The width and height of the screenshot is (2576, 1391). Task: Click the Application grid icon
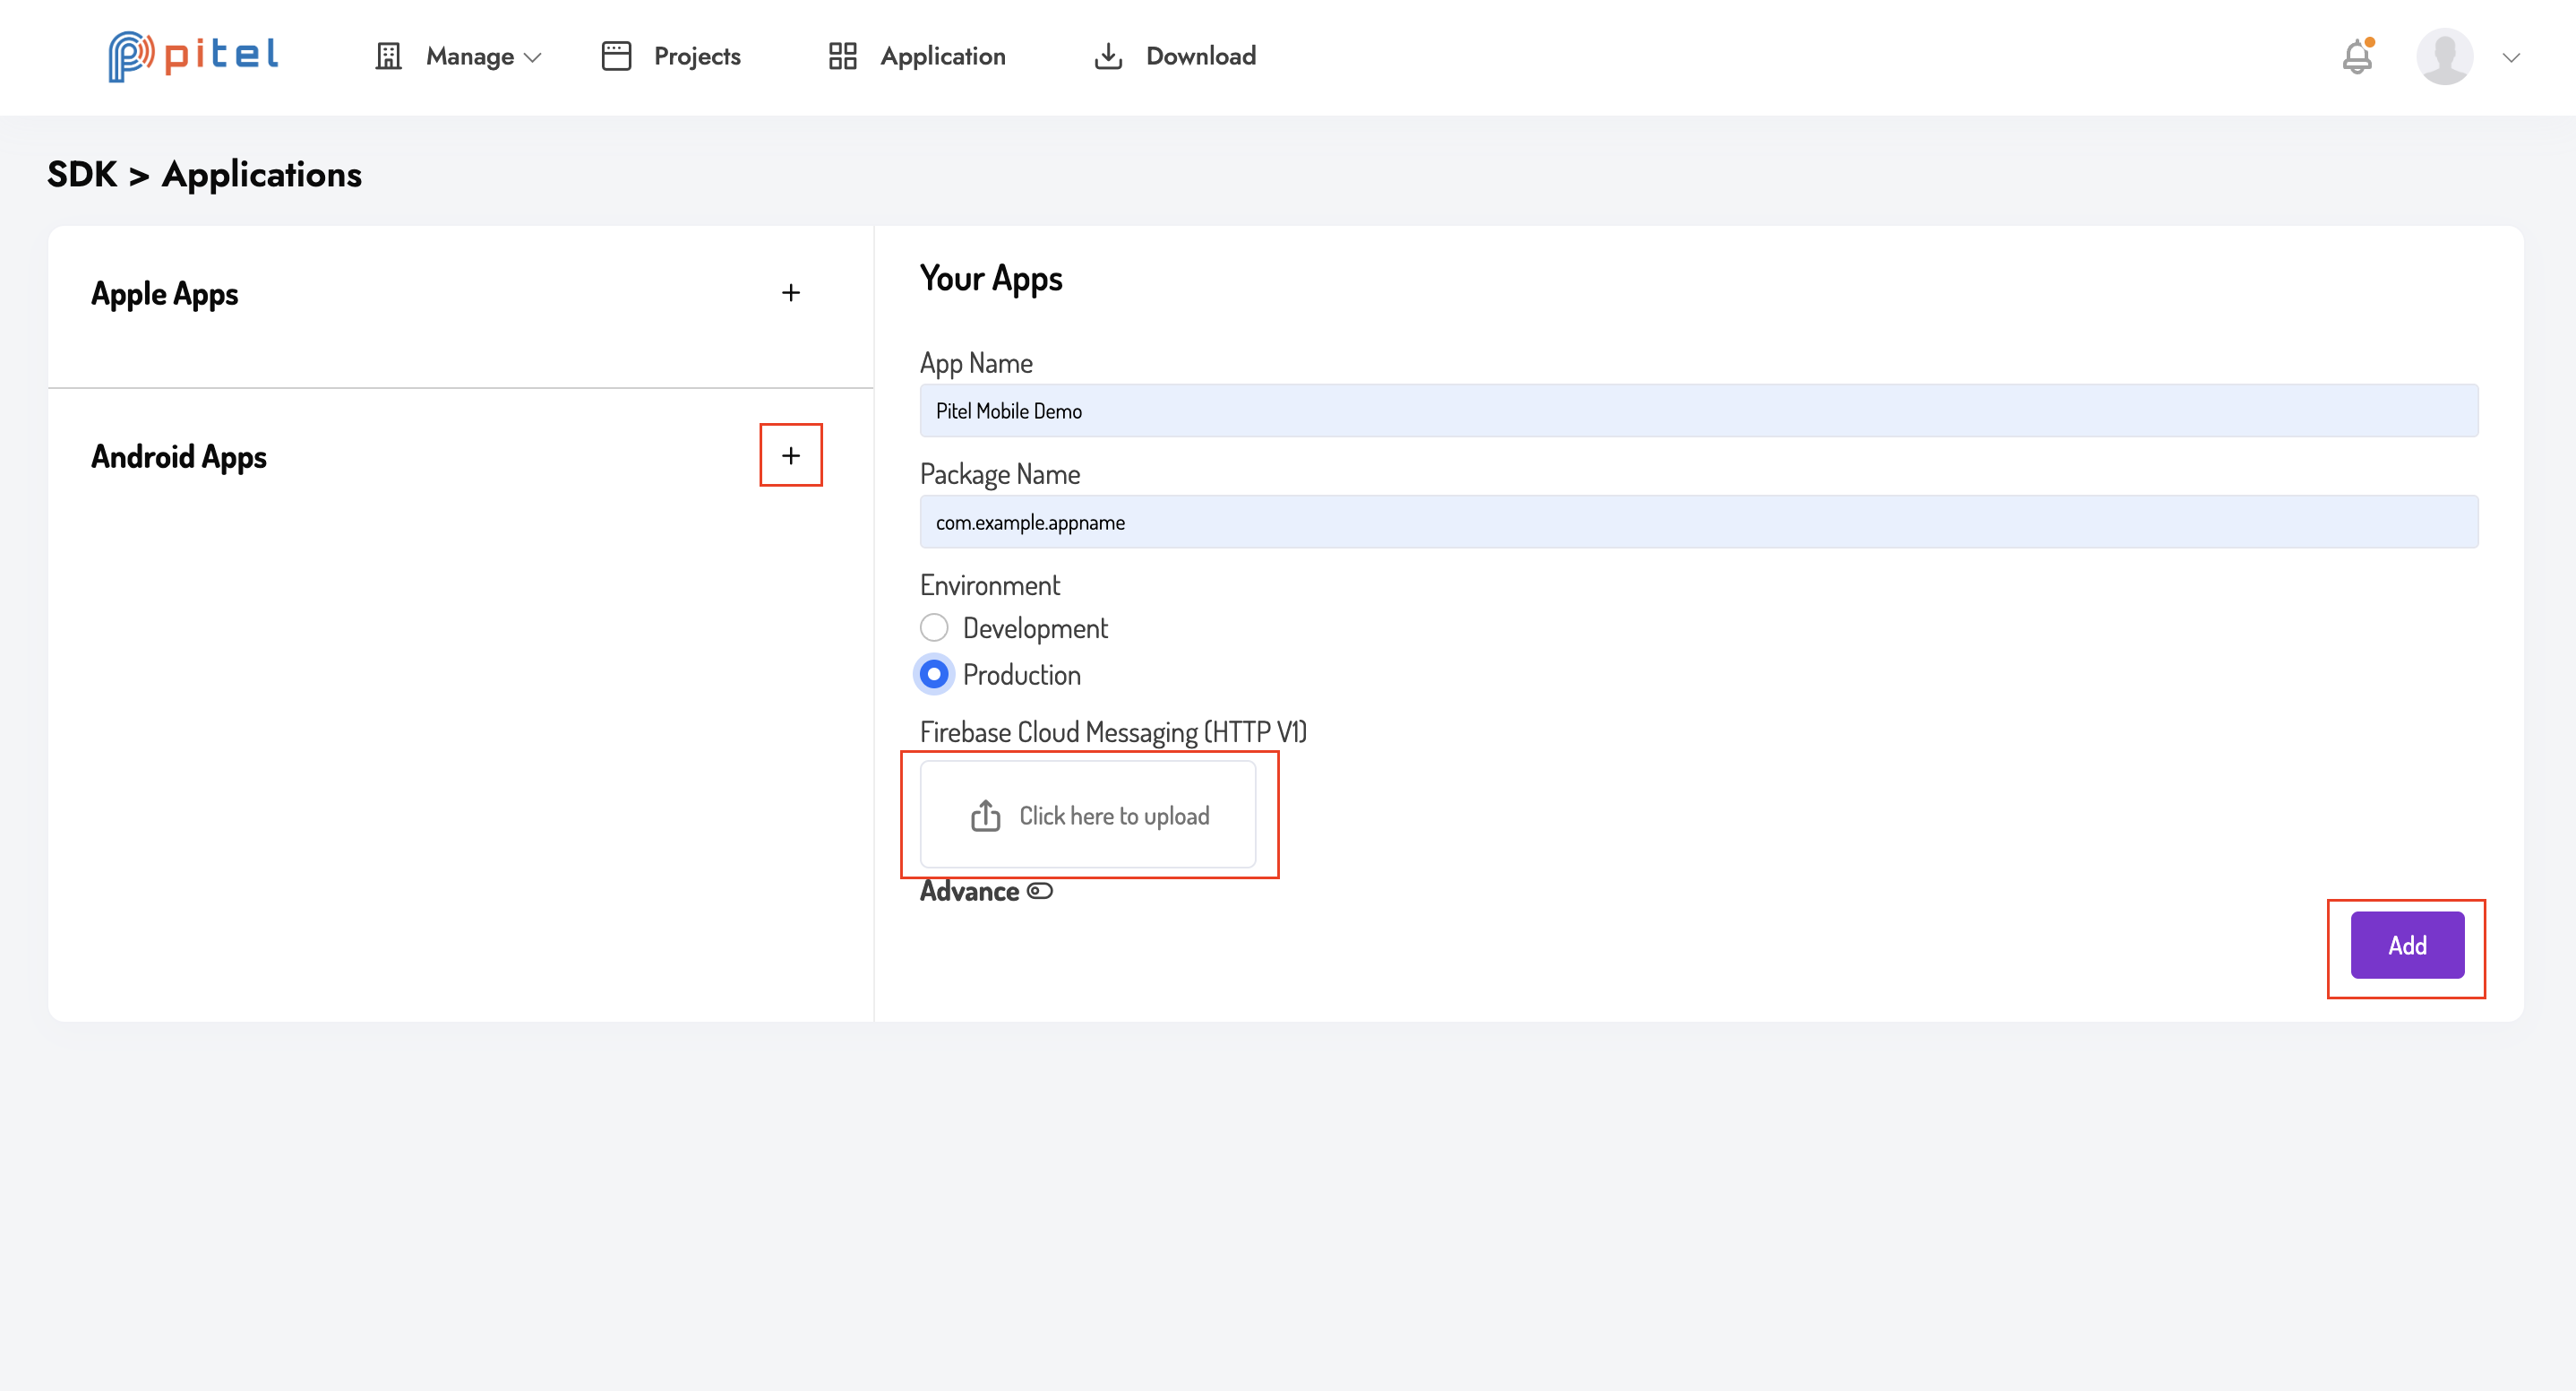[842, 56]
